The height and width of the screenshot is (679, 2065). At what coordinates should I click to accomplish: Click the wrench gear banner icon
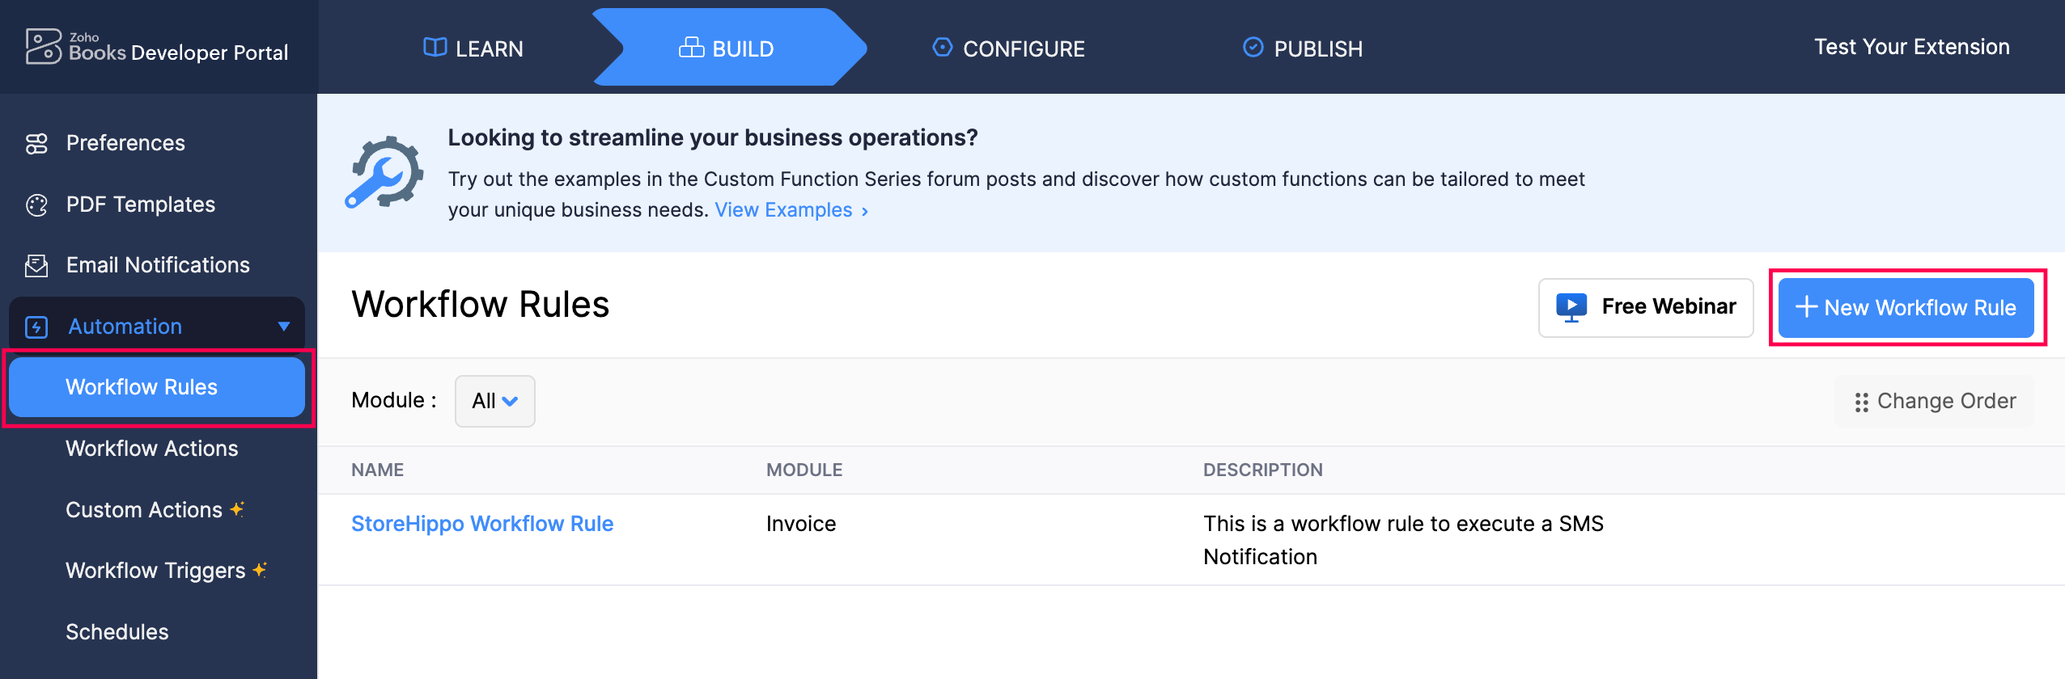point(384,173)
